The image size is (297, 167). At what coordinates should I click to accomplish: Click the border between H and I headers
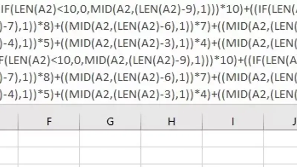pyautogui.click(x=202, y=121)
